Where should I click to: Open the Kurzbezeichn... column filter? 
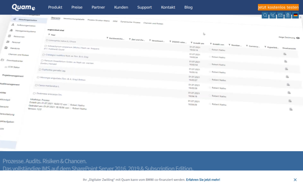point(107,38)
